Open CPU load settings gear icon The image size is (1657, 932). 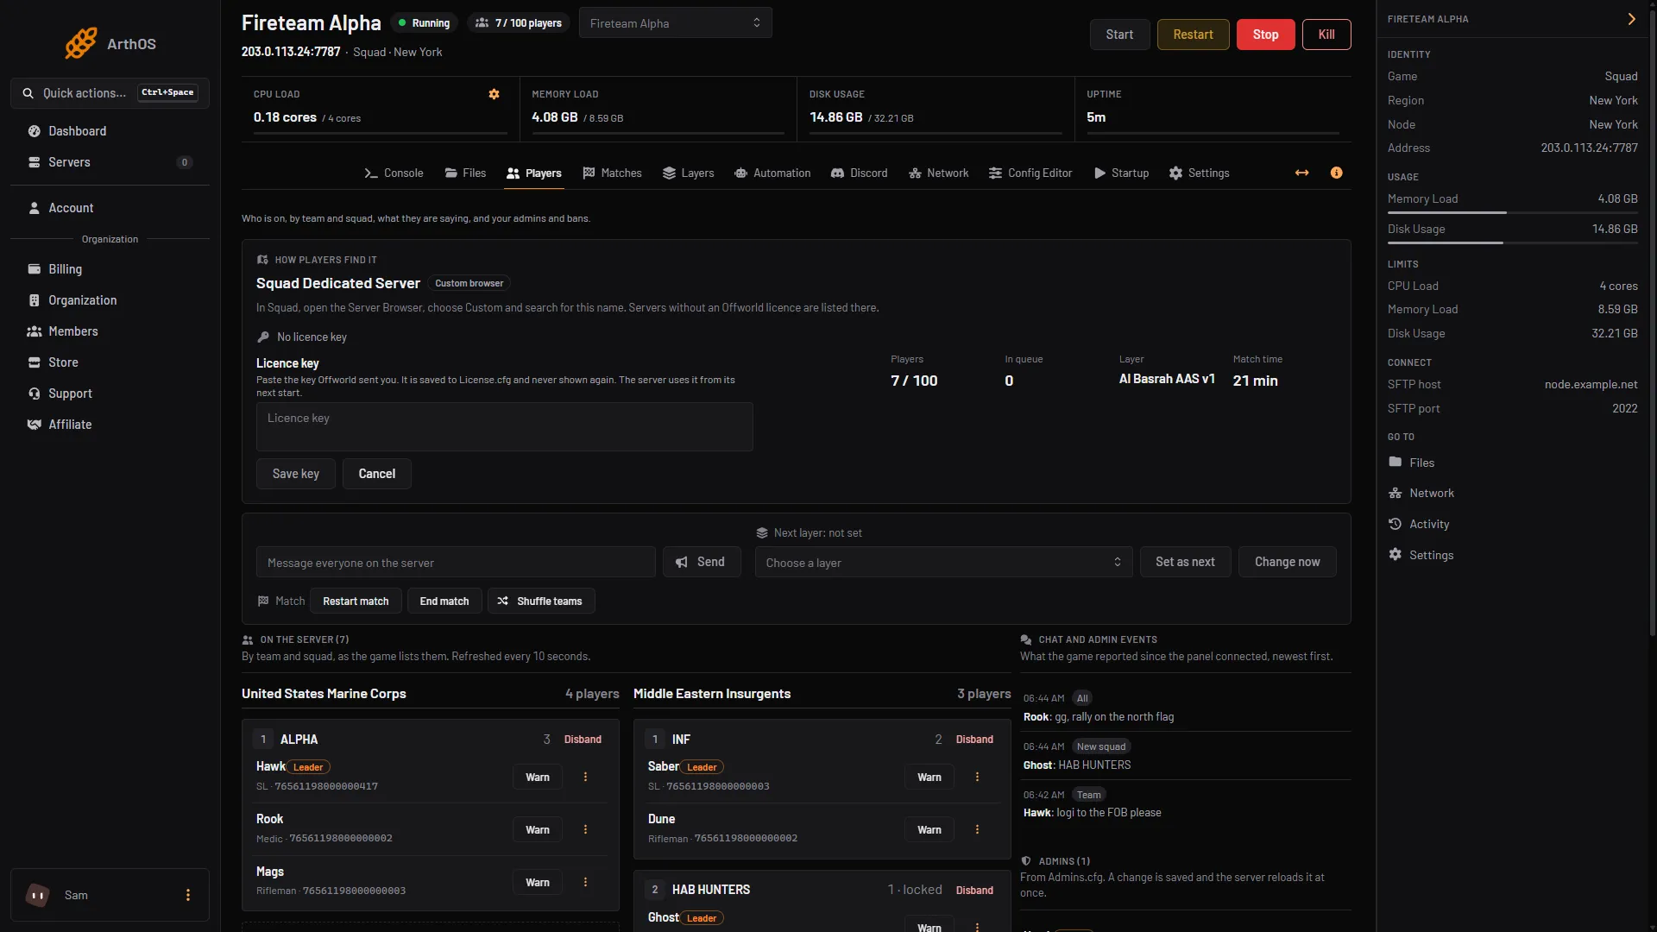click(x=495, y=94)
